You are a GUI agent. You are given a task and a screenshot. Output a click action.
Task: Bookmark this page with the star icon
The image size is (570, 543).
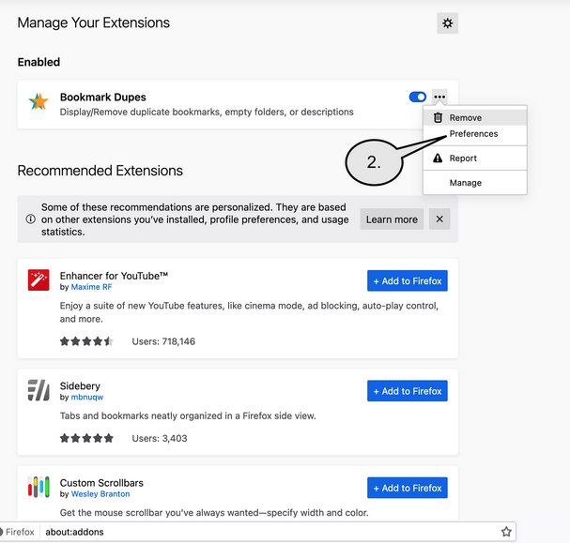tap(506, 532)
